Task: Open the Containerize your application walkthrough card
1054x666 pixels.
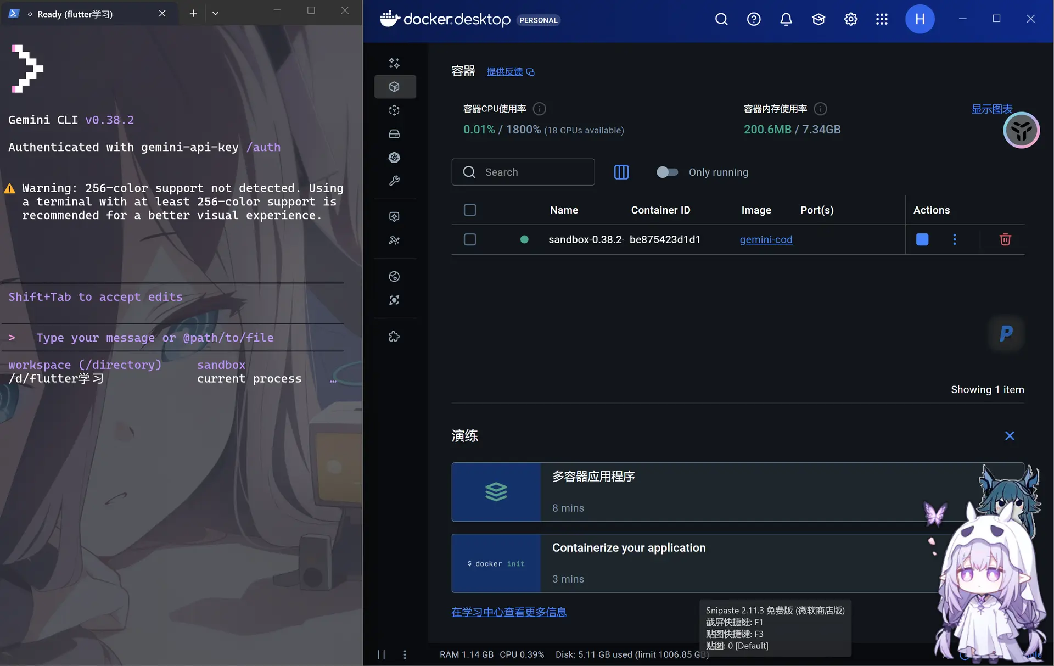Action: (x=737, y=563)
